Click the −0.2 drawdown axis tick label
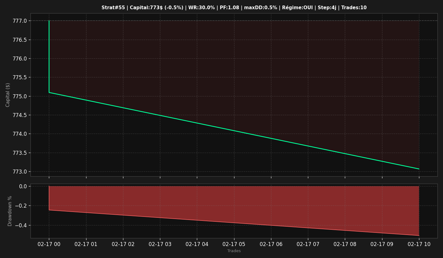 pos(21,206)
